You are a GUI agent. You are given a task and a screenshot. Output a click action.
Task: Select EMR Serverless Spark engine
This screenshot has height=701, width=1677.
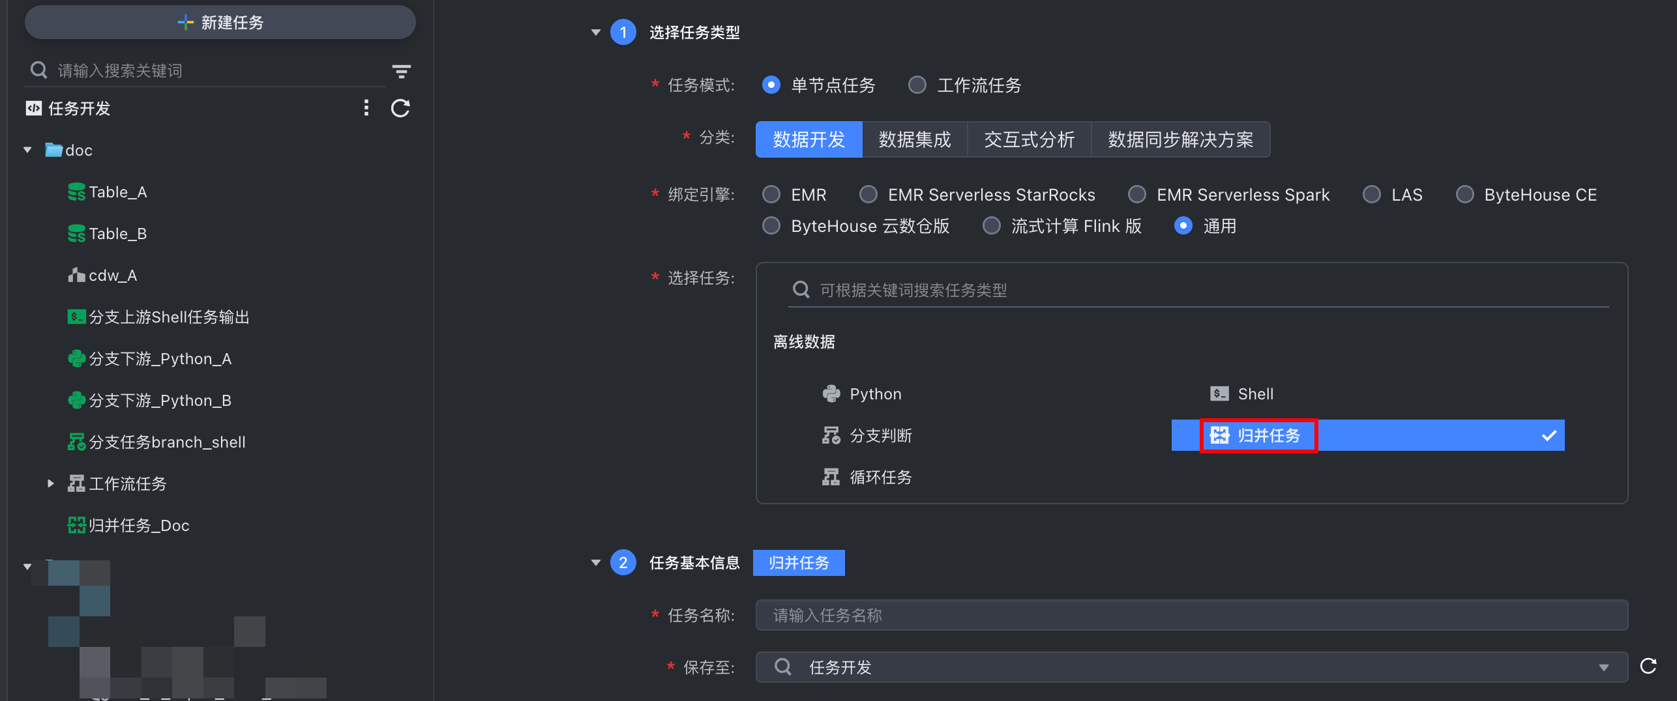[x=1137, y=195]
